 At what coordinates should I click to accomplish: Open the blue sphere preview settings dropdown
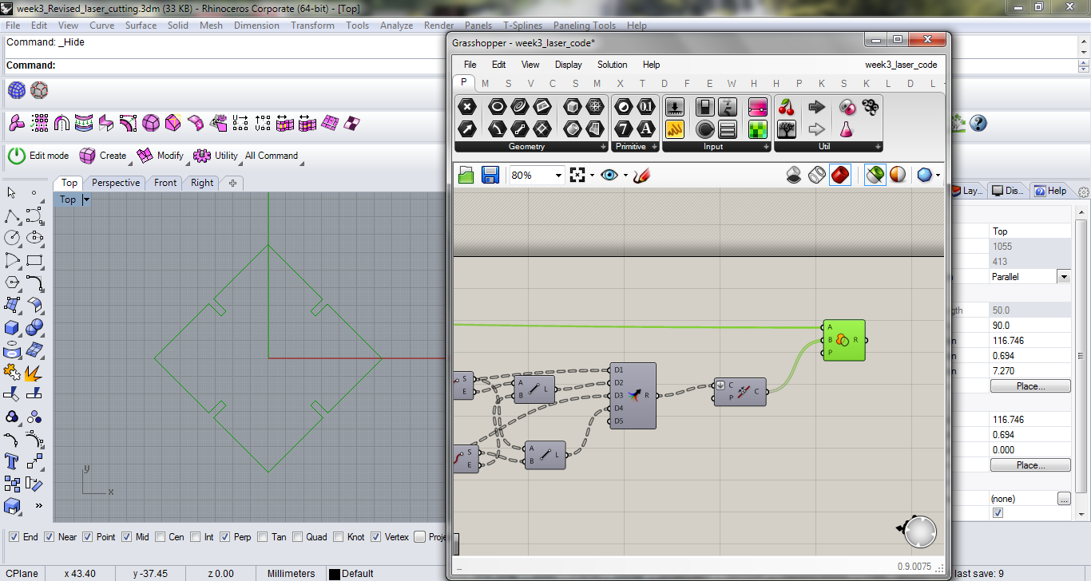938,175
